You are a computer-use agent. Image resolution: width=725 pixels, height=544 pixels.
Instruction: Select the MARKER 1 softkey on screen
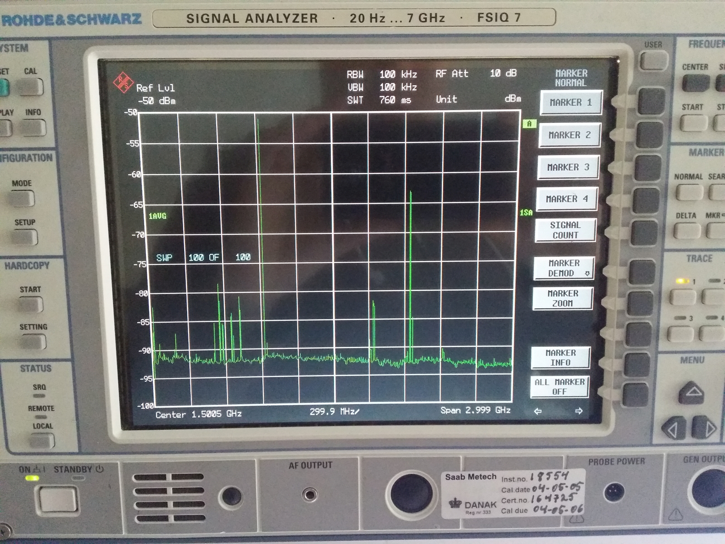coord(571,102)
